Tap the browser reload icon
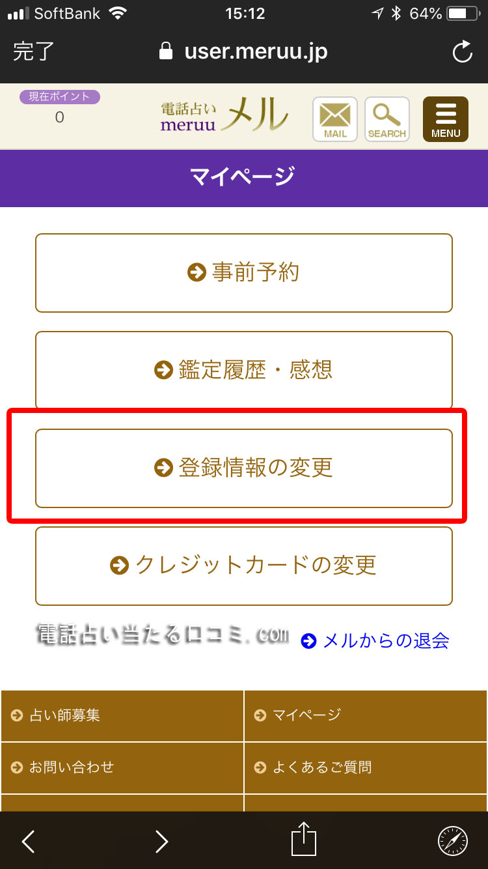Viewport: 488px width, 869px height. pyautogui.click(x=462, y=52)
